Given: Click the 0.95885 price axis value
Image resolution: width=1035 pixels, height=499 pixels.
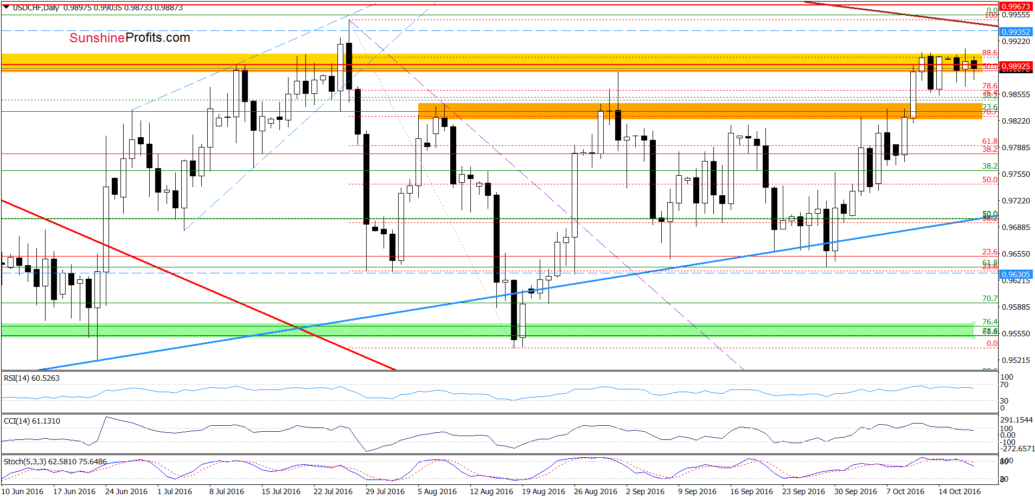Looking at the screenshot, I should click(x=1015, y=307).
